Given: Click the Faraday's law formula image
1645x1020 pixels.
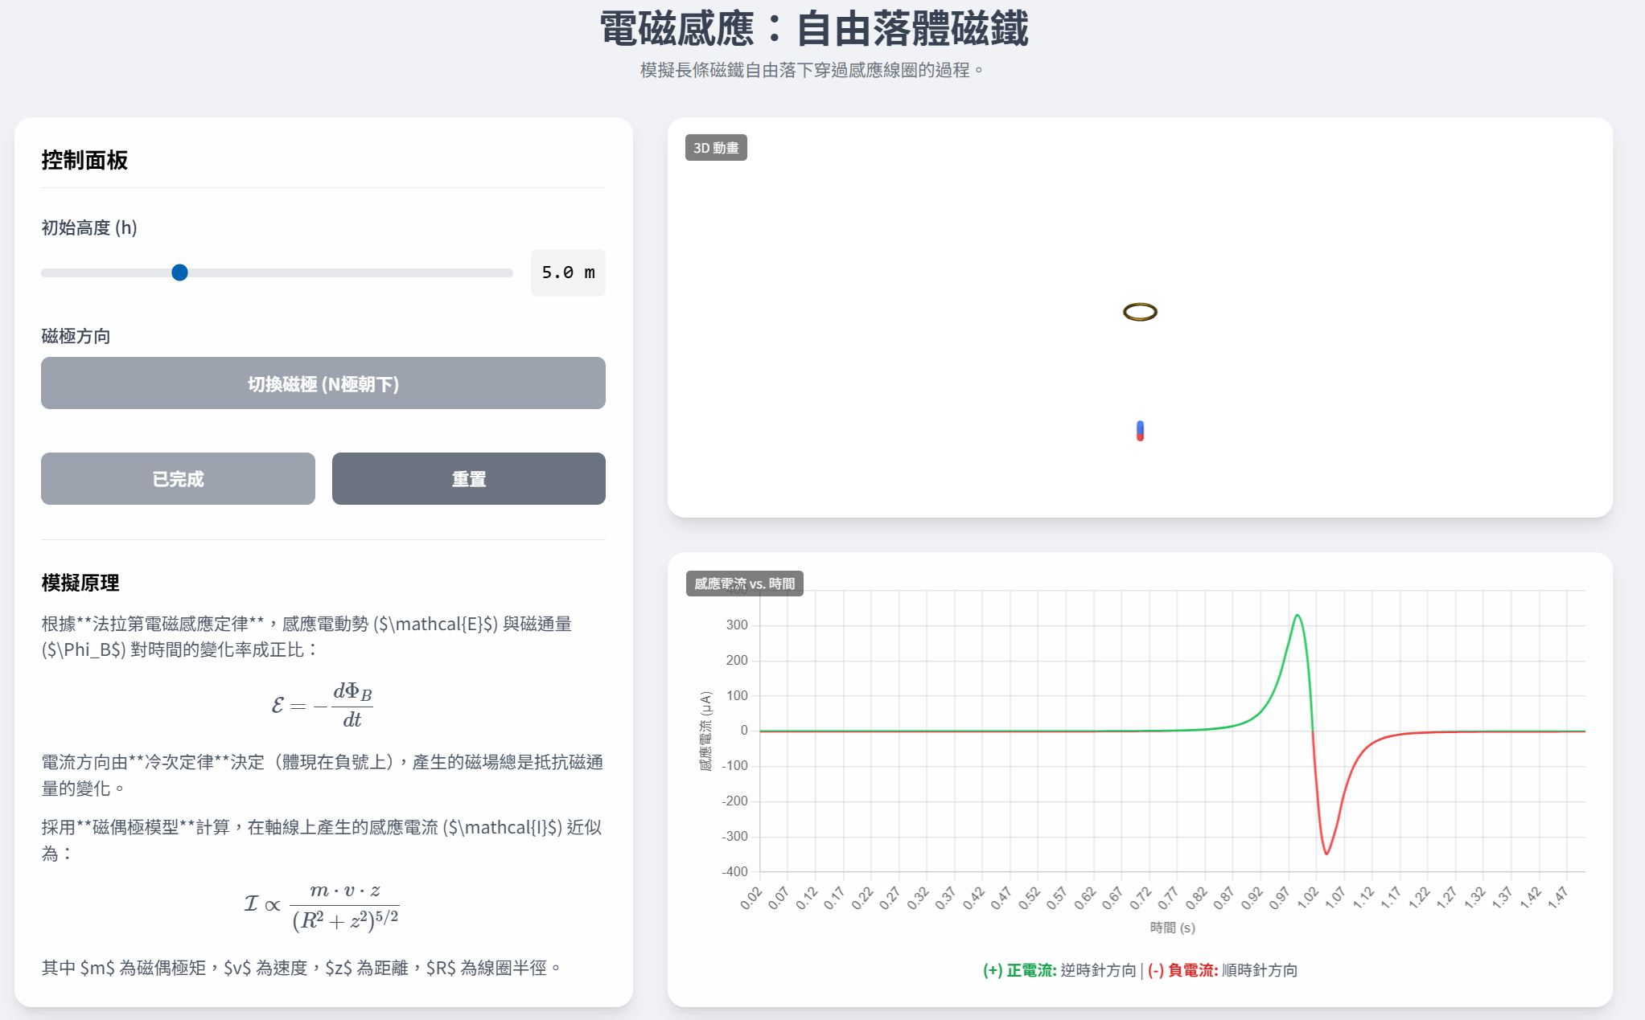Looking at the screenshot, I should tap(323, 707).
